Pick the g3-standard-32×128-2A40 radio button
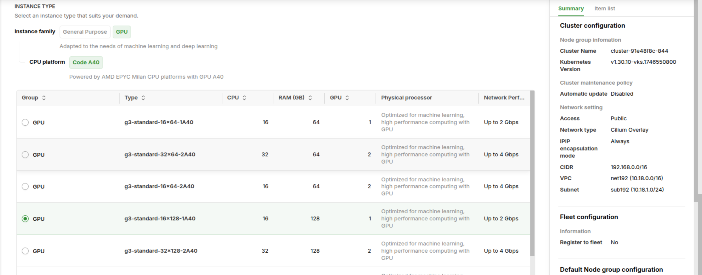Screen dimensions: 702x275 click(25, 251)
